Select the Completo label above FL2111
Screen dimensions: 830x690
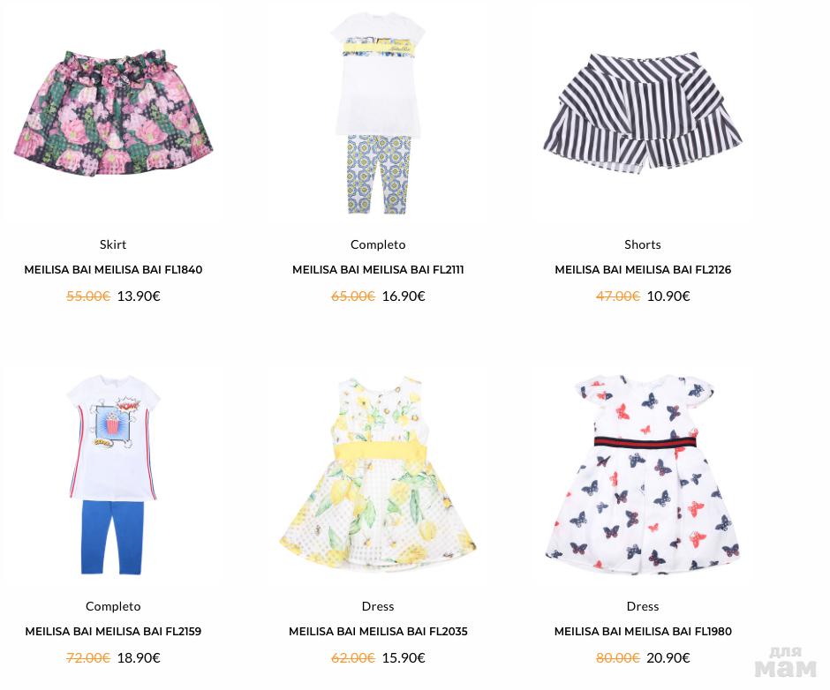click(378, 244)
